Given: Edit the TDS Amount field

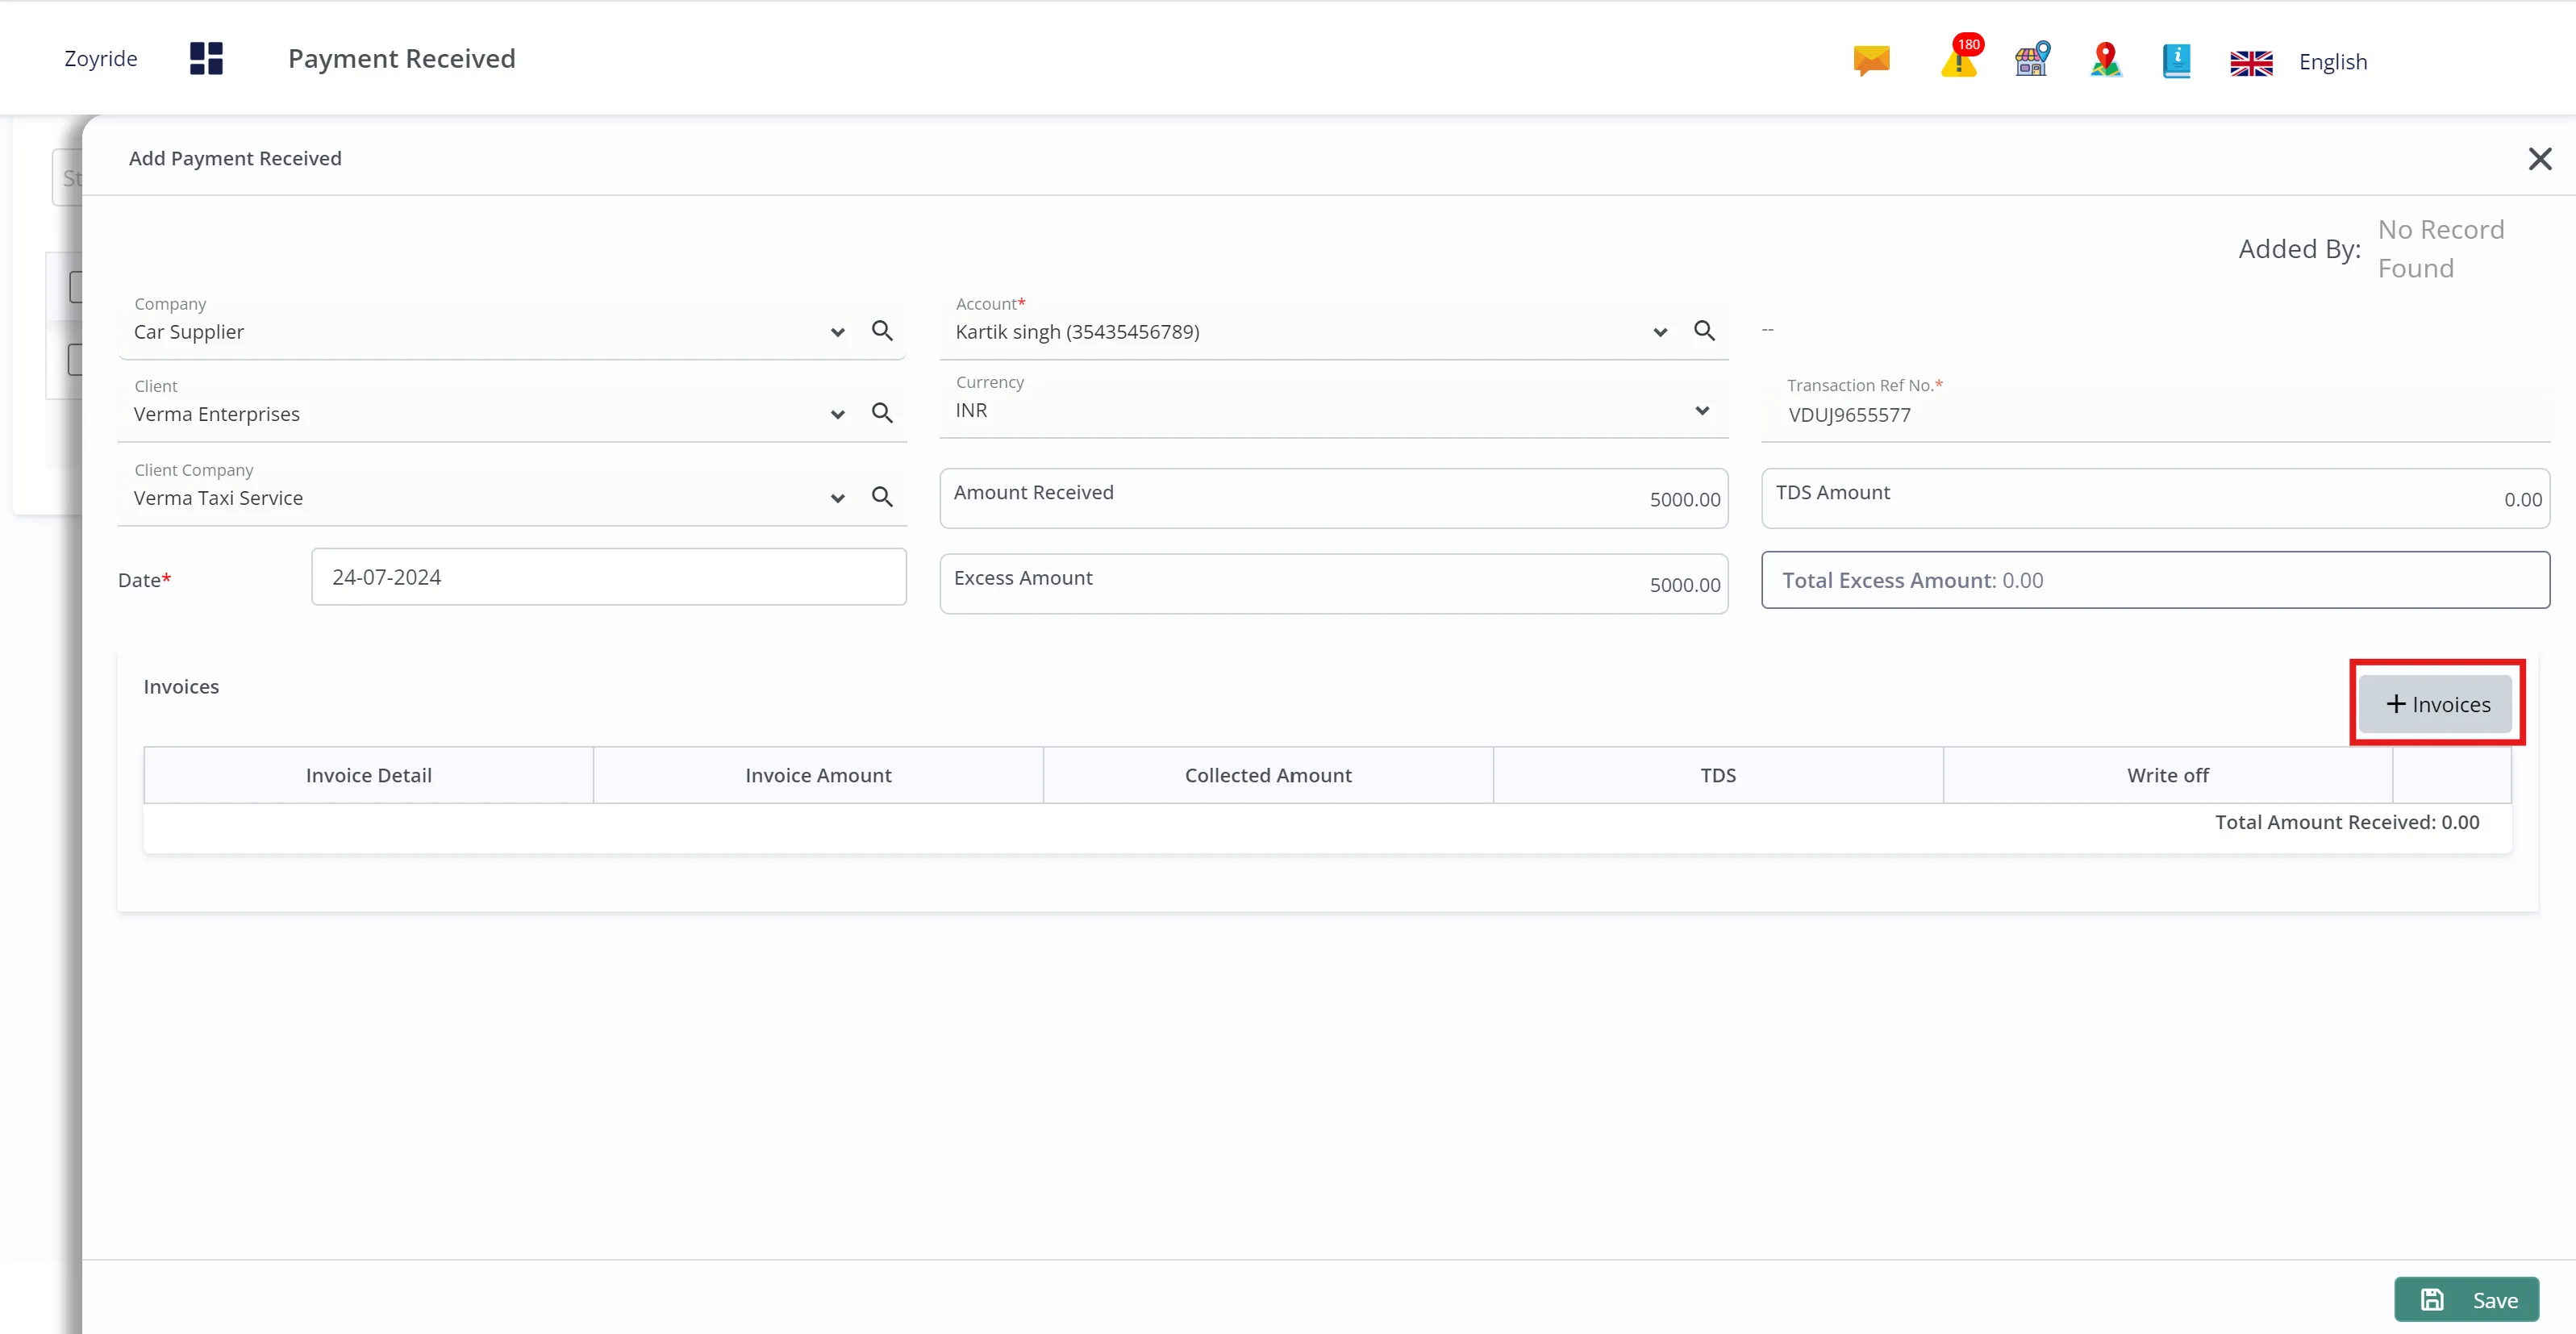Looking at the screenshot, I should pos(2156,498).
